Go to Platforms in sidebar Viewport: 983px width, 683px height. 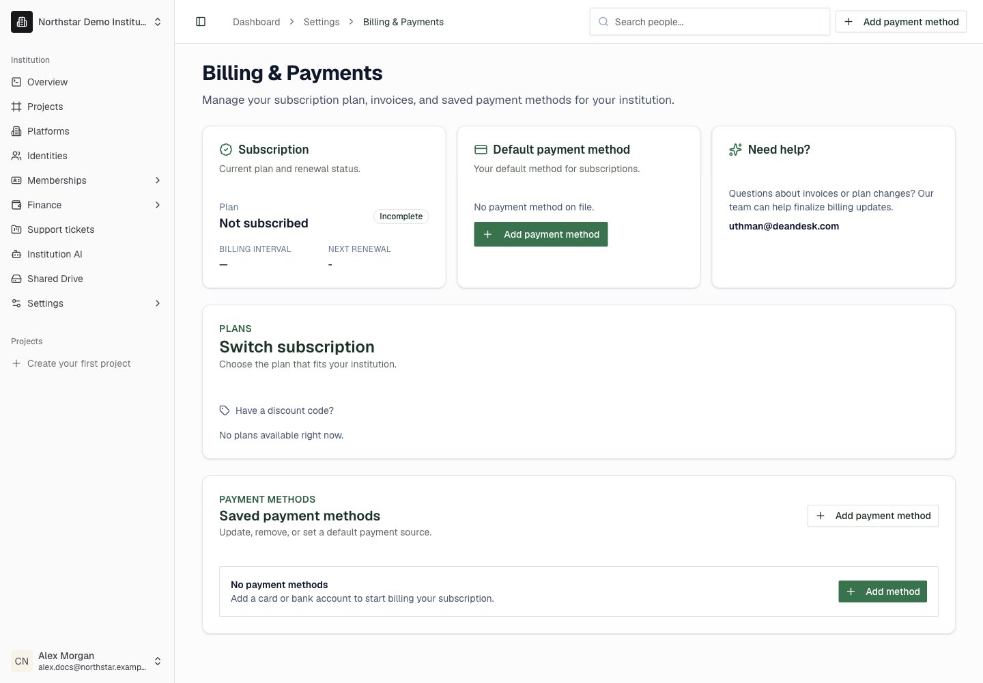coord(87,131)
